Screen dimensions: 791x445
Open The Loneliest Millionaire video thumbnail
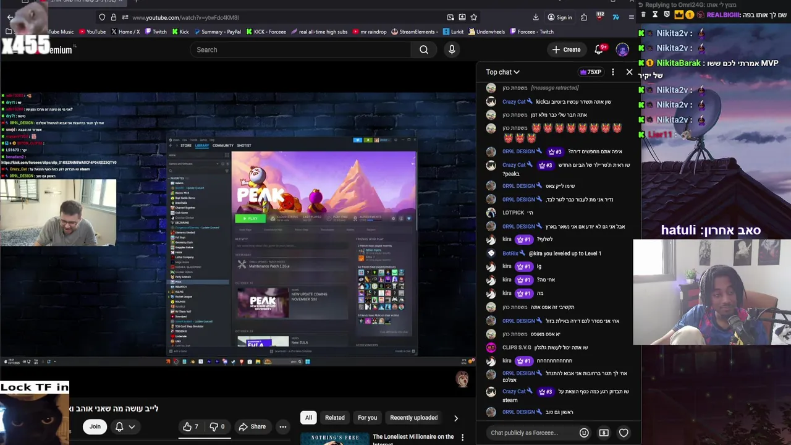334,439
